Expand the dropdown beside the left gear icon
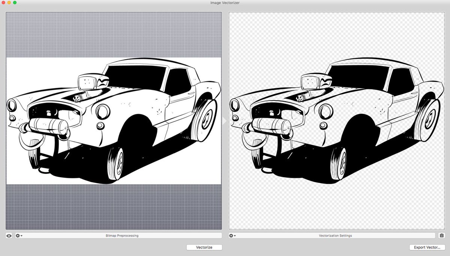 point(21,235)
